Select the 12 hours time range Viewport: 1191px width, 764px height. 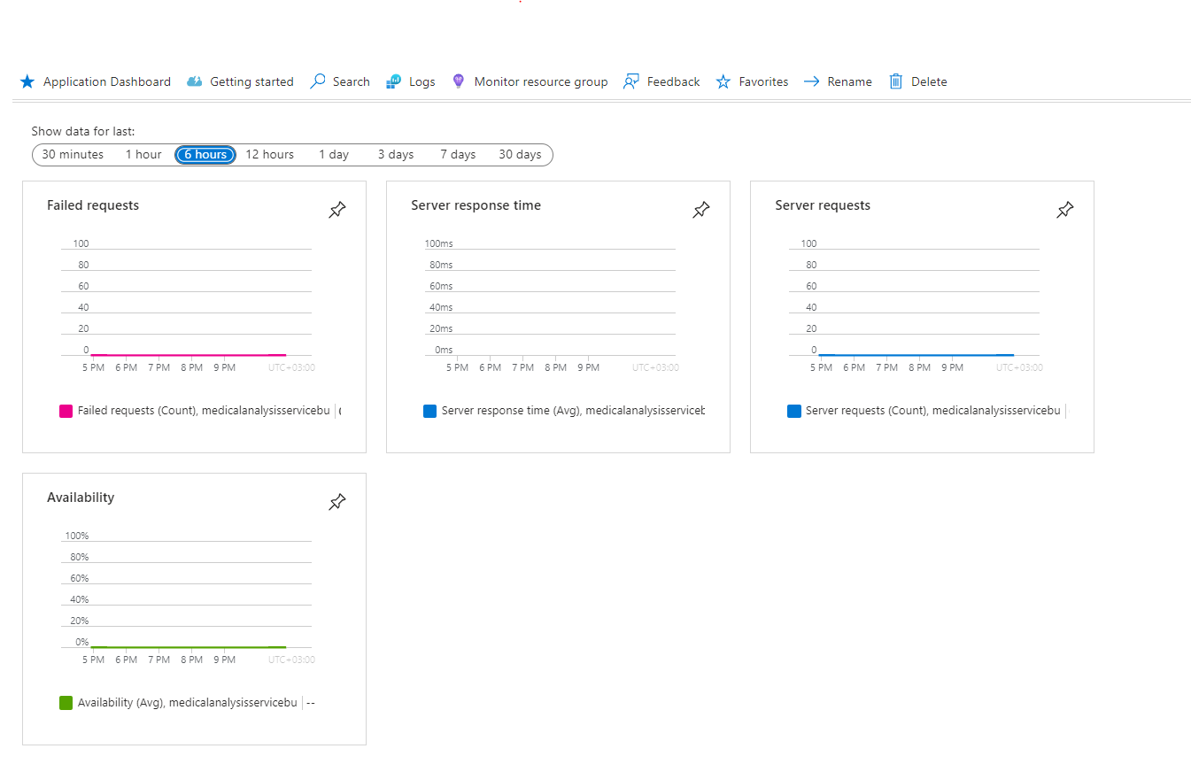click(269, 154)
